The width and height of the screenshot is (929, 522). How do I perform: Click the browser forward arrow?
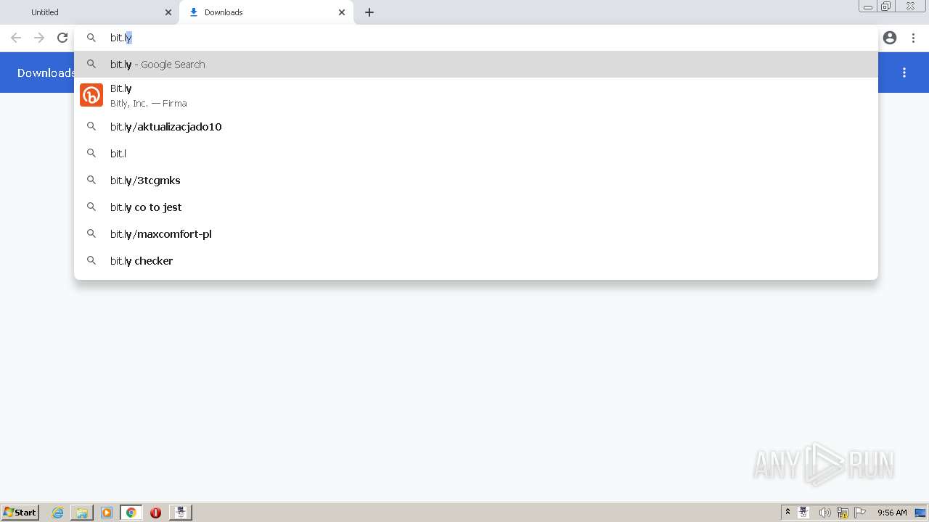[x=39, y=38]
